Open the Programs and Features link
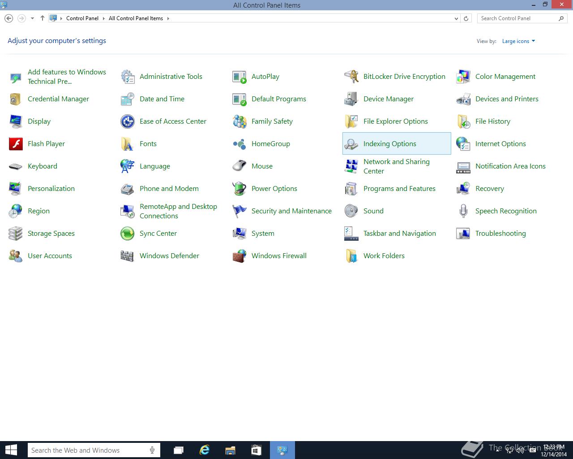Viewport: 573px width, 459px height. [399, 189]
